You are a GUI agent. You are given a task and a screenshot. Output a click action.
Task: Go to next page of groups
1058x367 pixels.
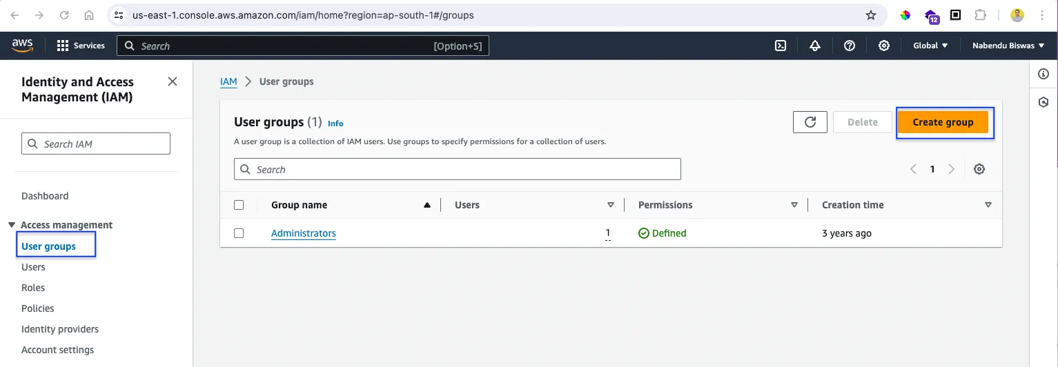coord(952,169)
